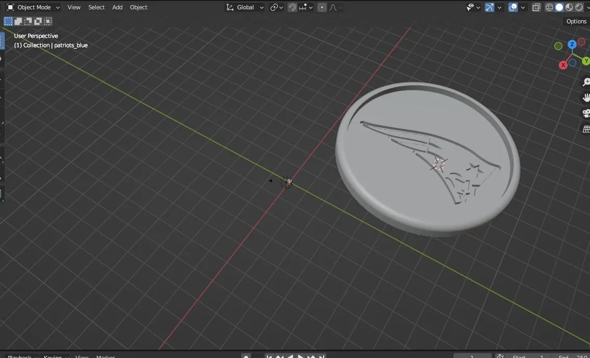
Task: Snap view to the Z axis gizmo handle
Action: click(572, 44)
